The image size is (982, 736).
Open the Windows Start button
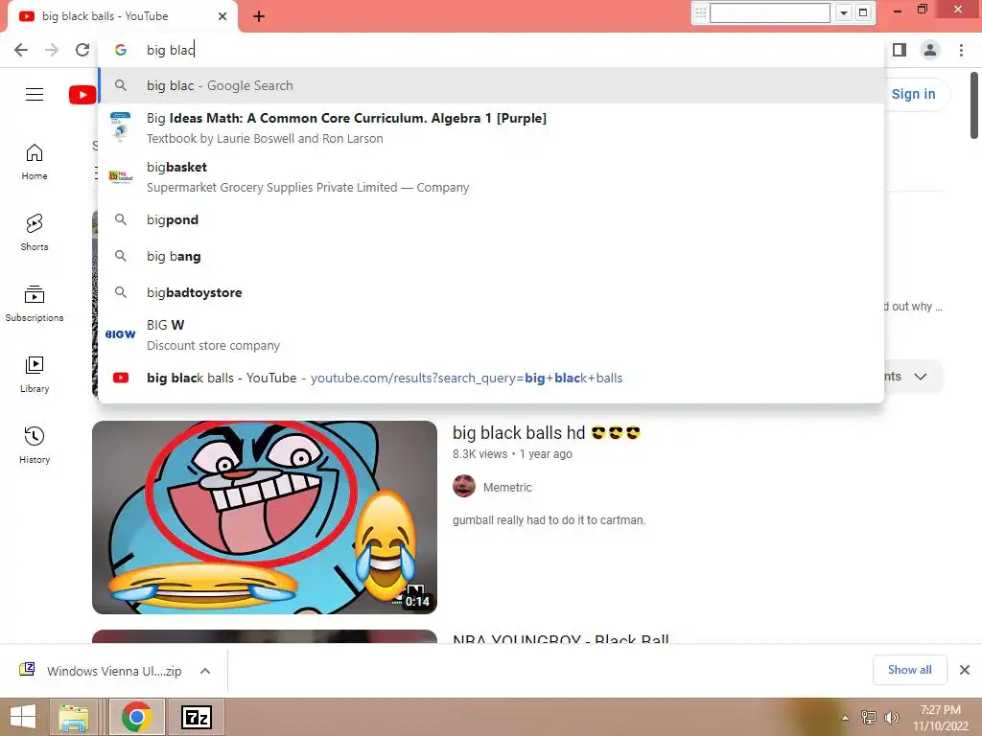point(23,717)
